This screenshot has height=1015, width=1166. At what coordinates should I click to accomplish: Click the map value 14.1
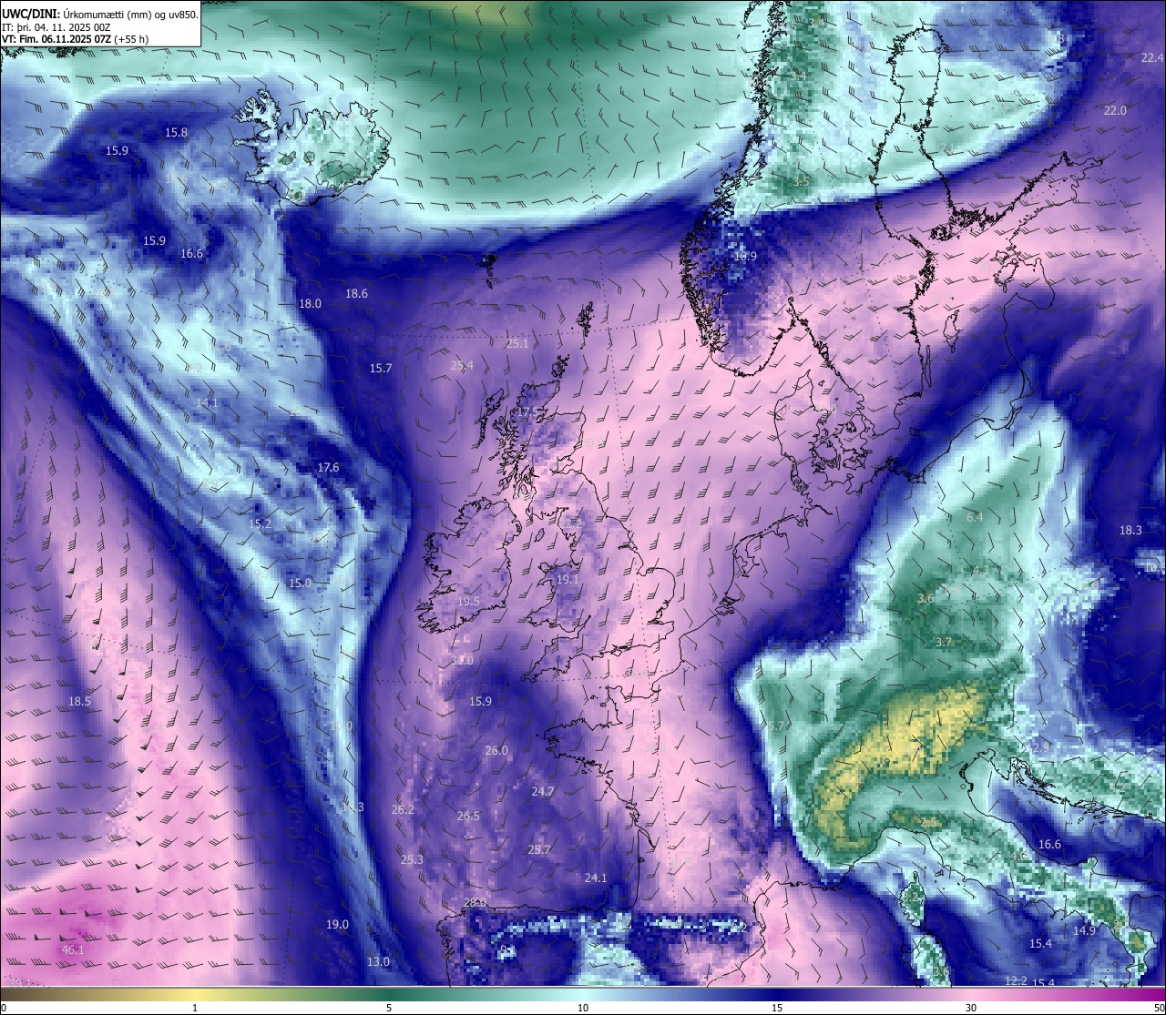click(x=207, y=403)
